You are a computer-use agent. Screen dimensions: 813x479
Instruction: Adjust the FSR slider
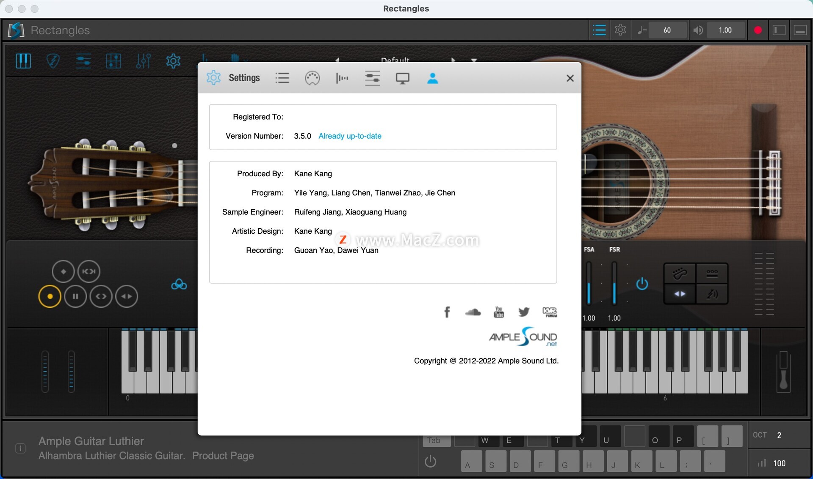[x=614, y=282]
